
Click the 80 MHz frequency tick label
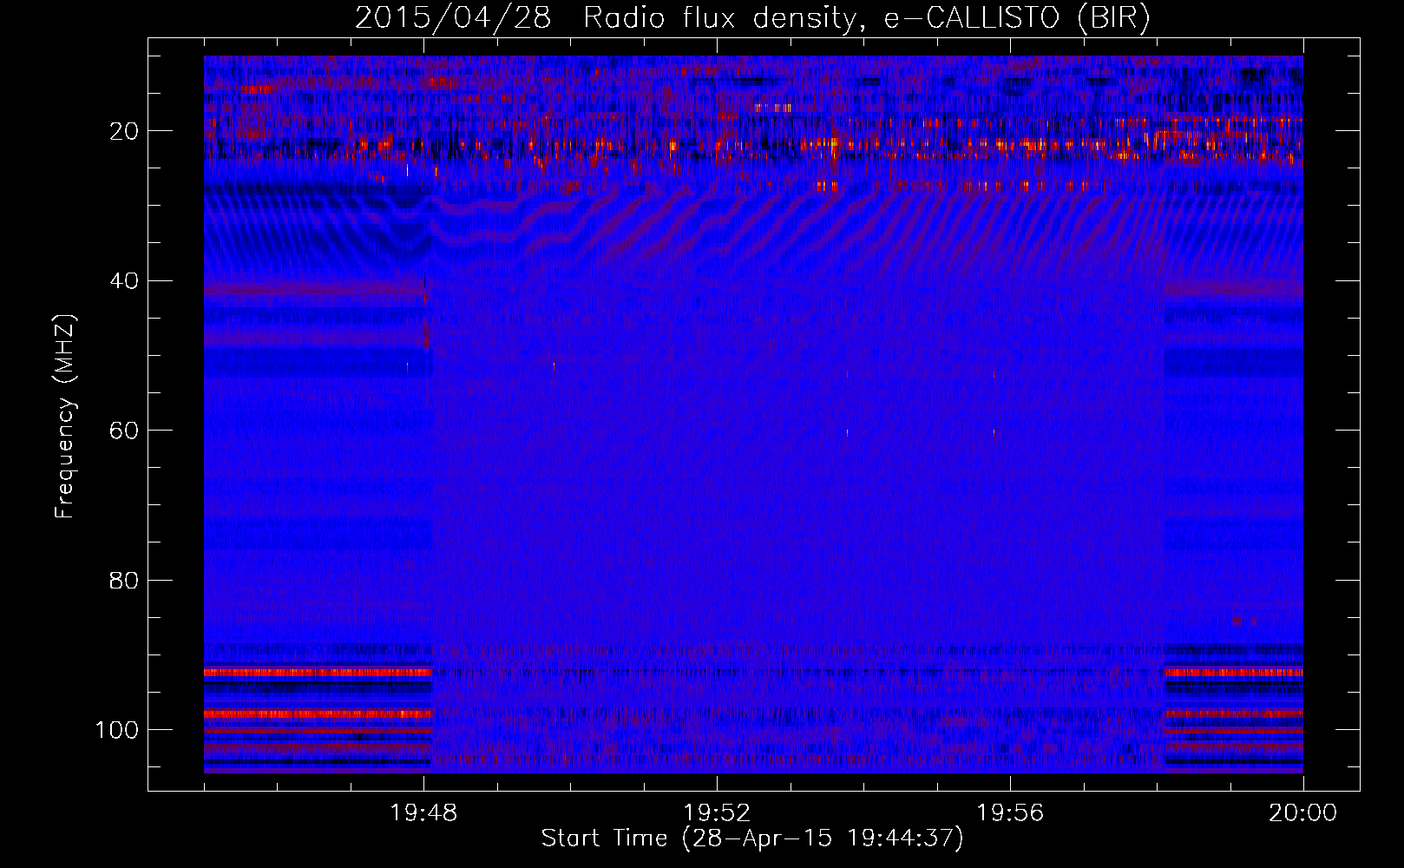pos(124,581)
